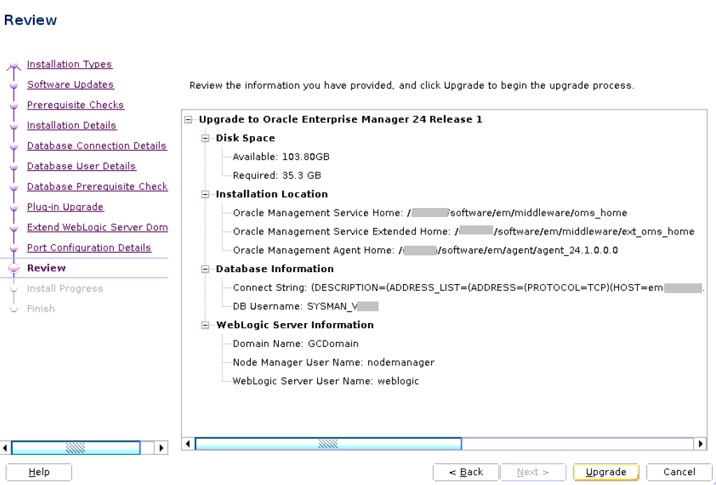Image resolution: width=716 pixels, height=485 pixels.
Task: Collapse the Disk Space node
Action: [x=205, y=138]
